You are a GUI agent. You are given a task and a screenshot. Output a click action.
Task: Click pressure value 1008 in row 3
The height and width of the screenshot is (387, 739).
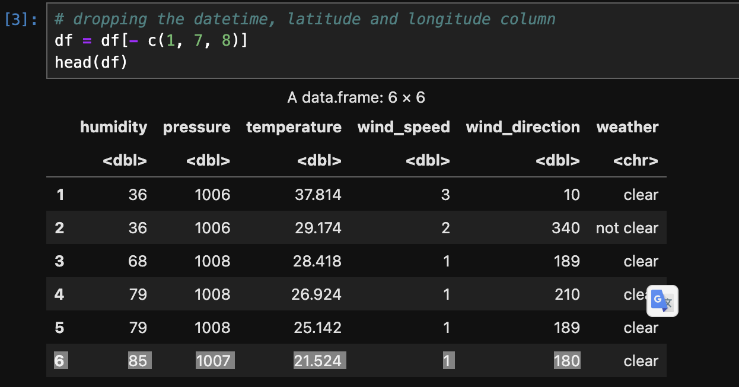point(212,261)
